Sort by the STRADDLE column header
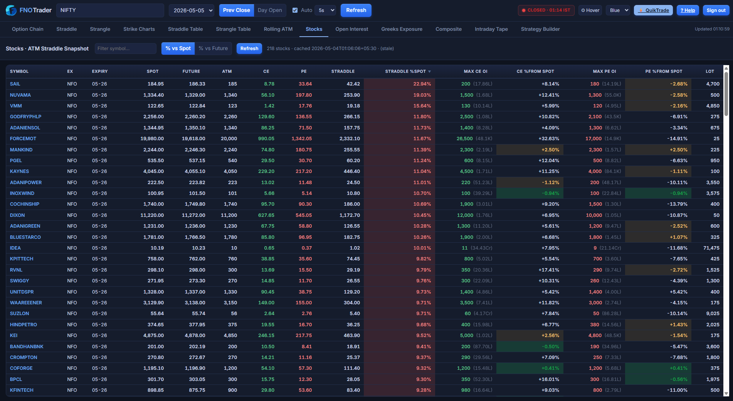This screenshot has width=733, height=401. pyautogui.click(x=343, y=72)
